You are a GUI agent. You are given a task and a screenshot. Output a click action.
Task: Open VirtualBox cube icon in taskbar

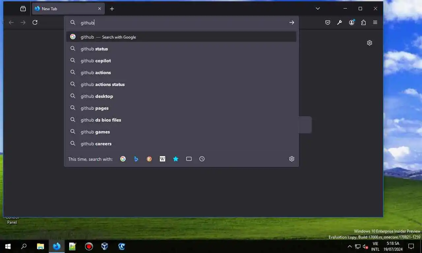click(x=105, y=246)
